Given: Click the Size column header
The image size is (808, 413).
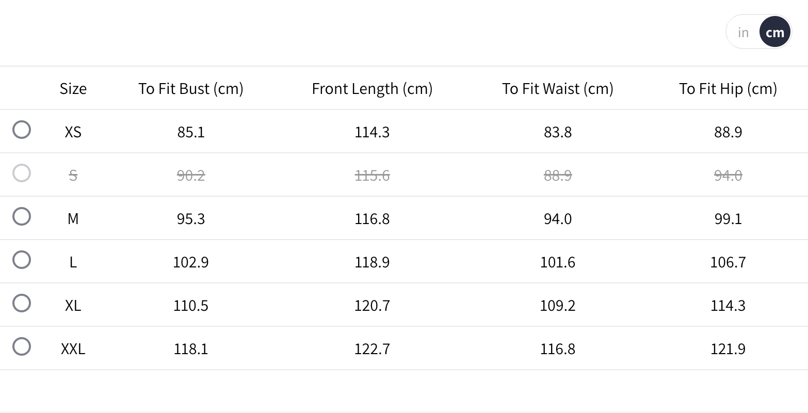Looking at the screenshot, I should click(73, 89).
